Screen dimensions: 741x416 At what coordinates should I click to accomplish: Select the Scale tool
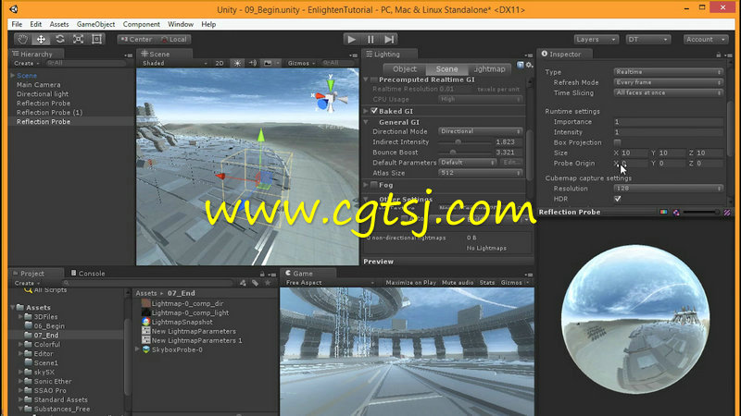79,39
